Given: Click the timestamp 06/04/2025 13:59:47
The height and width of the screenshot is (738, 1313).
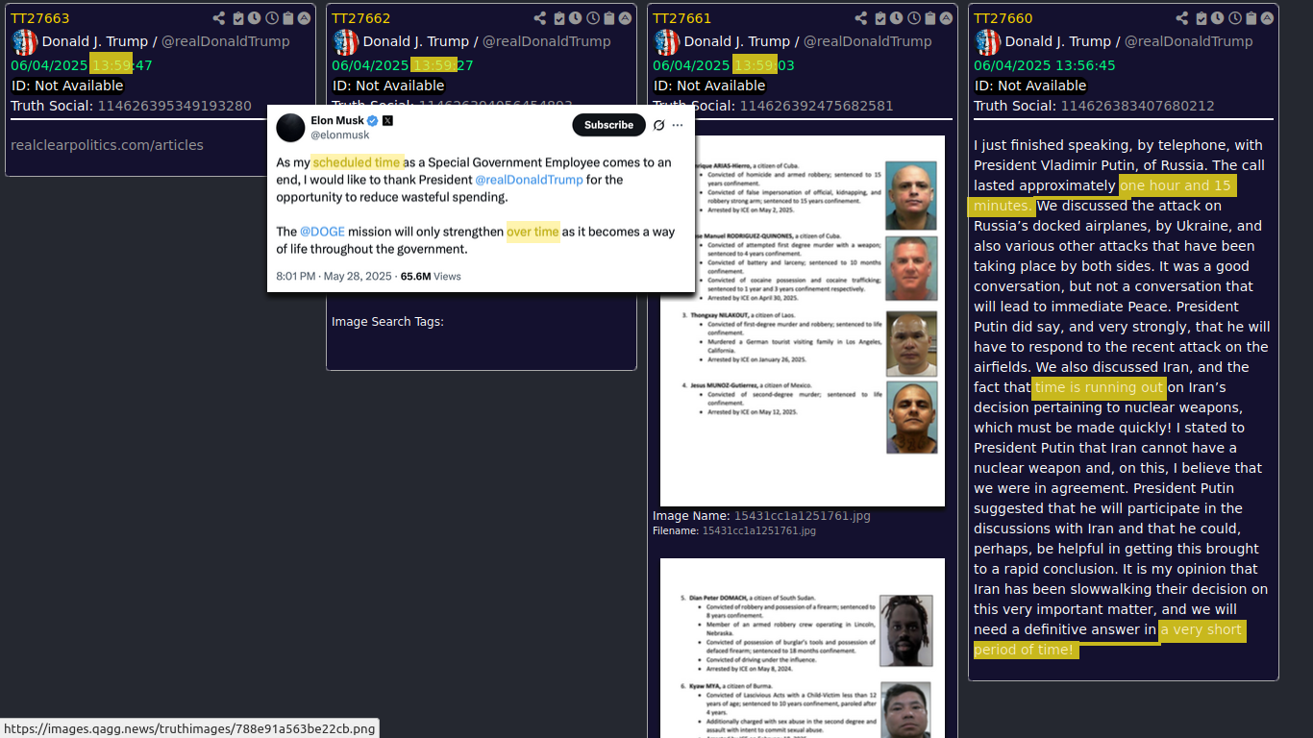Looking at the screenshot, I should point(82,65).
